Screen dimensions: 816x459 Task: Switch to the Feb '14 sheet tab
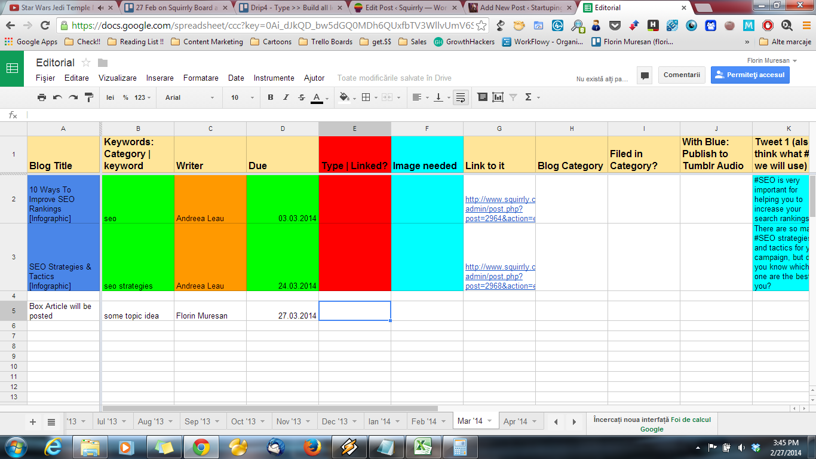[x=424, y=421]
